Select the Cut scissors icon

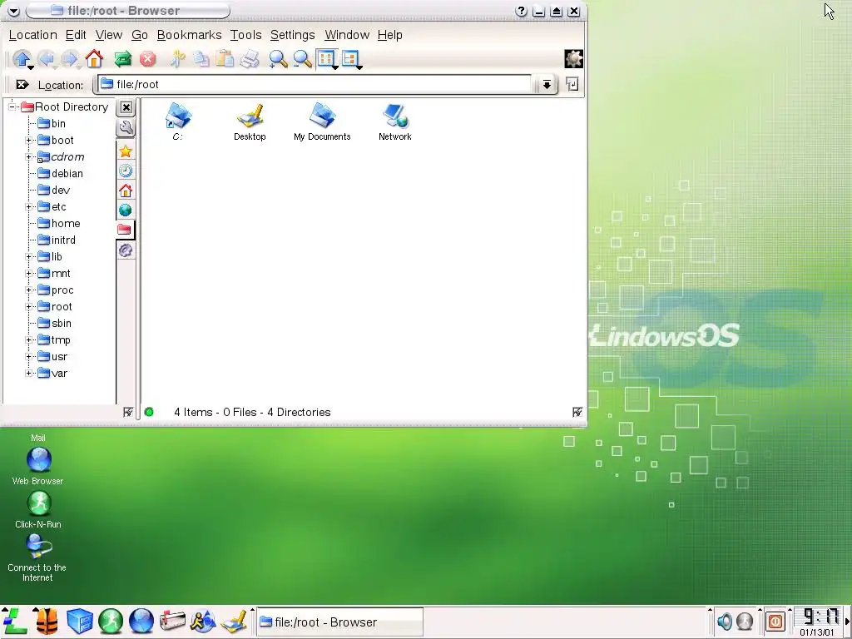pos(177,59)
